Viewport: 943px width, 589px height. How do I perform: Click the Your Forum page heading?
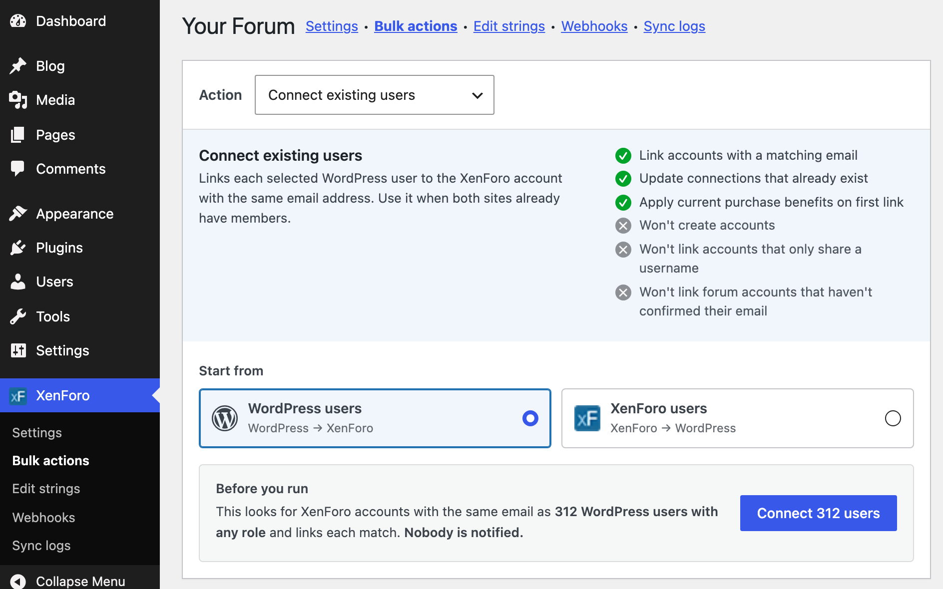pyautogui.click(x=238, y=26)
